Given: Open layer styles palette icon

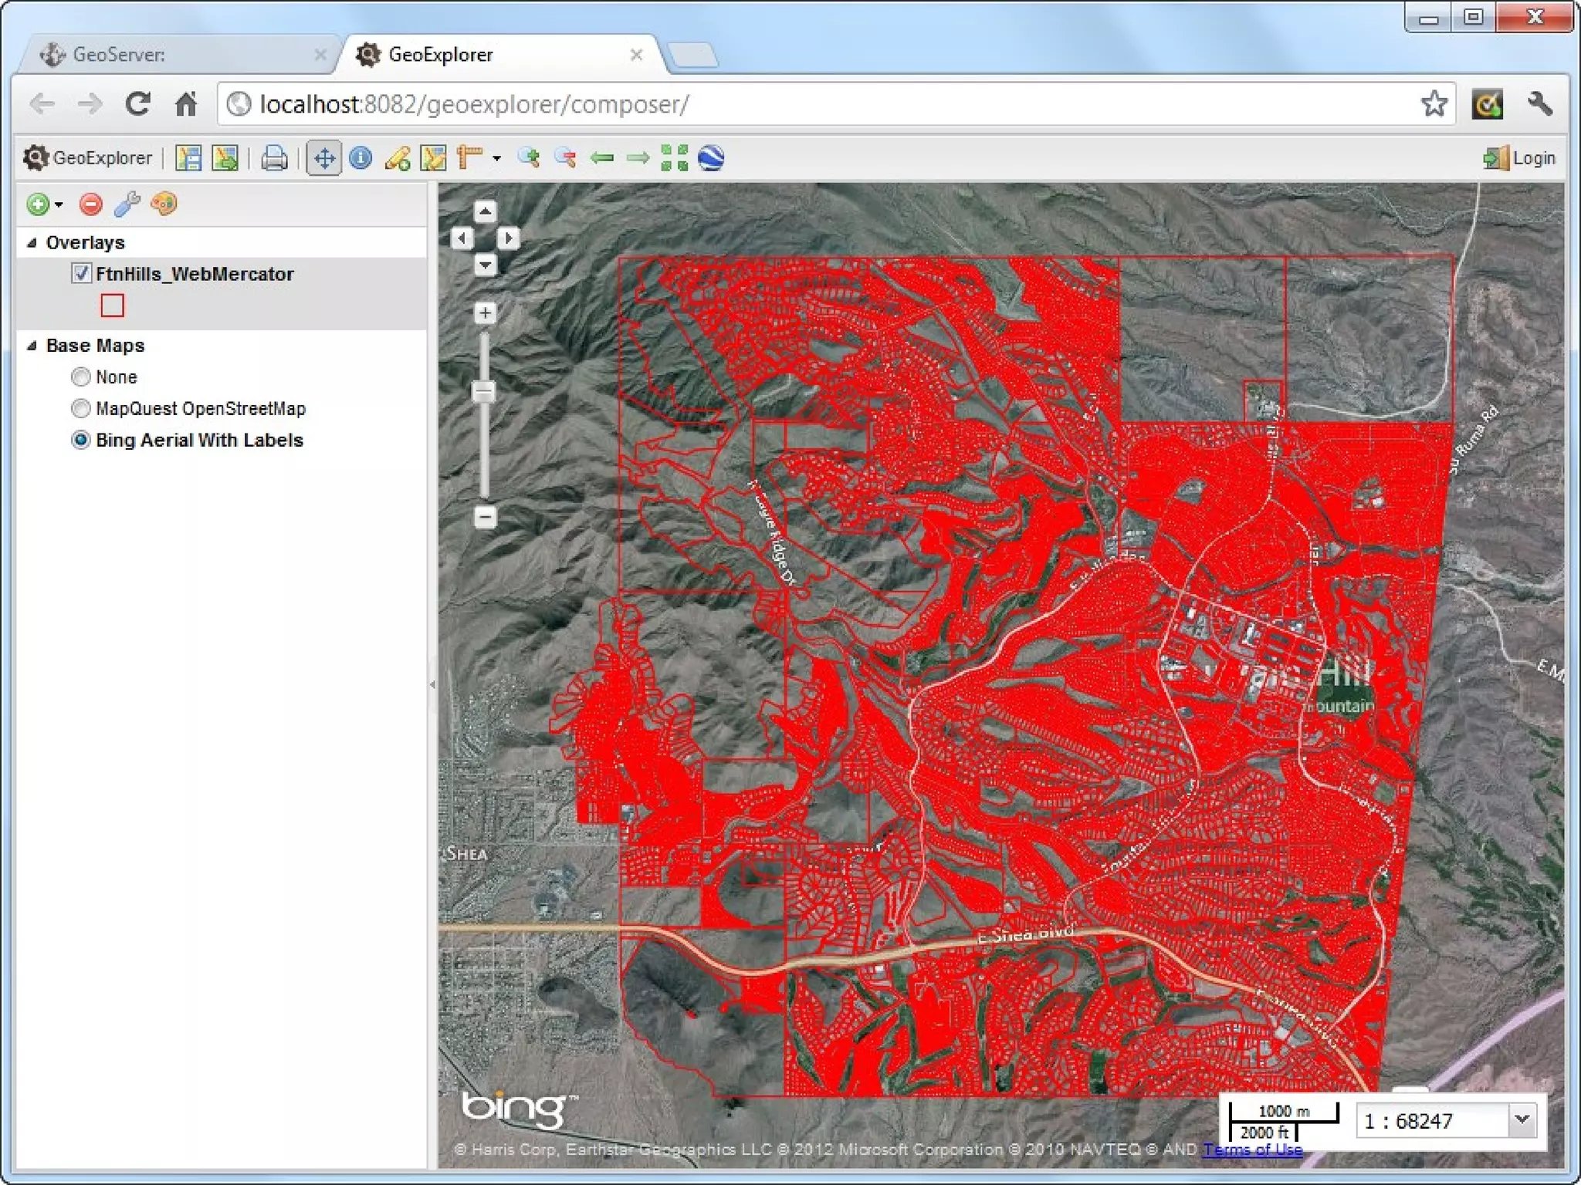Looking at the screenshot, I should [164, 204].
